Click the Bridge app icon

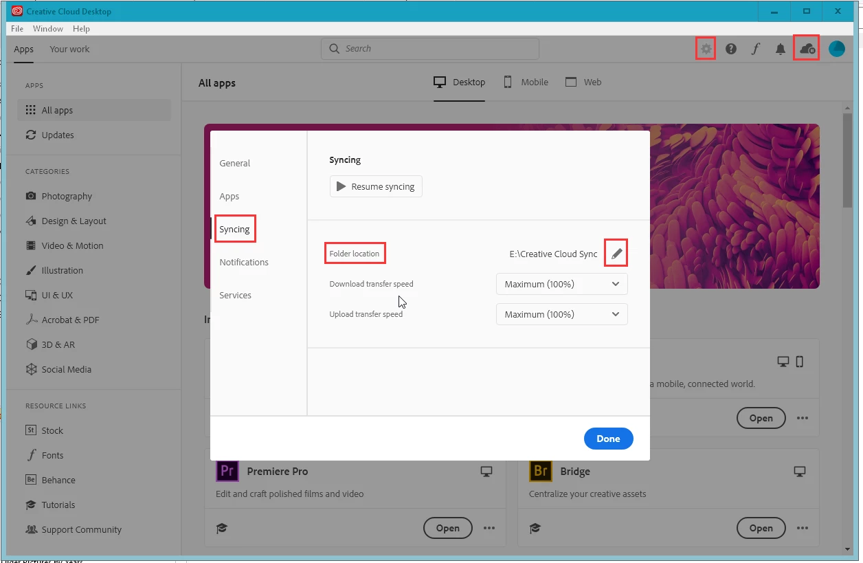pos(541,471)
